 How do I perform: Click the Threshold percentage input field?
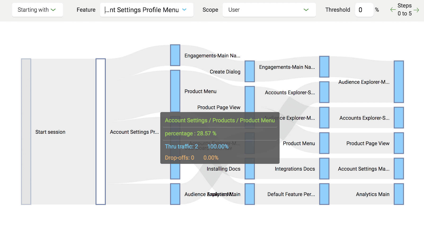coord(364,10)
